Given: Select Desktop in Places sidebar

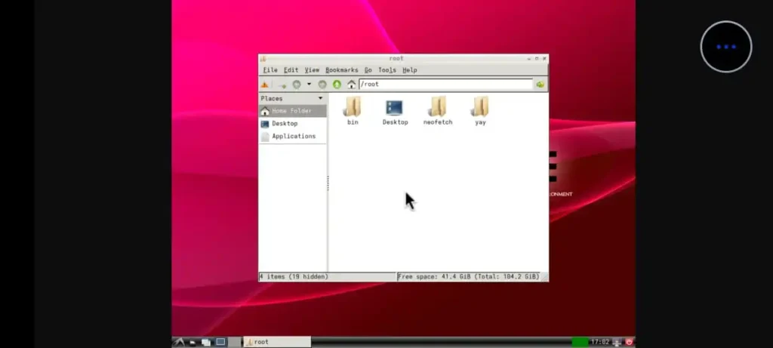Looking at the screenshot, I should click(x=284, y=124).
